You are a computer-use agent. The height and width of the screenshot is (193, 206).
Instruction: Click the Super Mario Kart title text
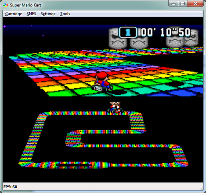25,5
